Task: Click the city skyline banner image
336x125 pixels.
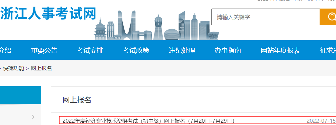Action: click(x=157, y=25)
